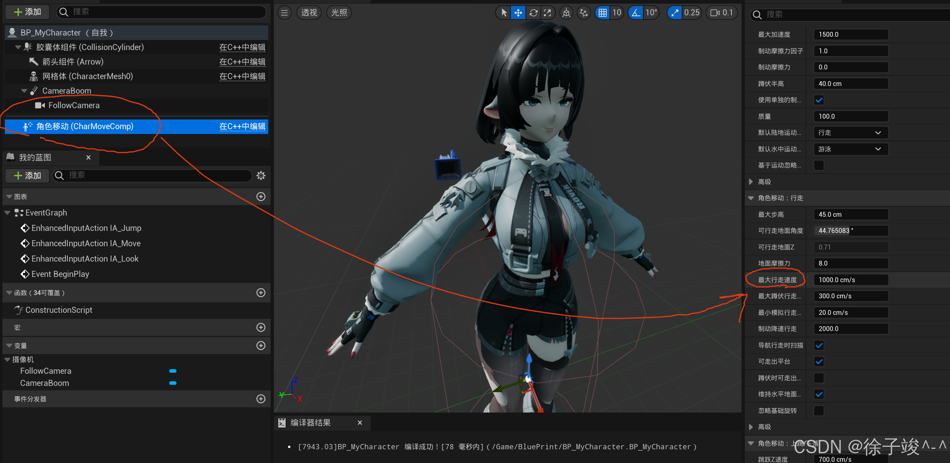Open My Blueprint settings gear
The image size is (950, 463).
[261, 176]
